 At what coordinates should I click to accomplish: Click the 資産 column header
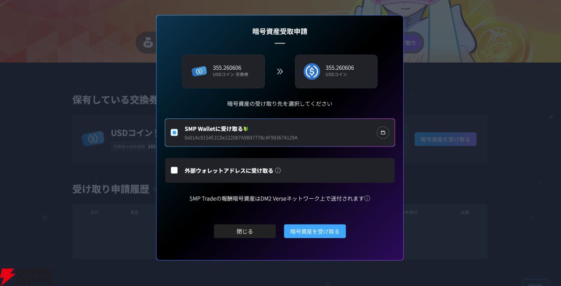(134, 212)
